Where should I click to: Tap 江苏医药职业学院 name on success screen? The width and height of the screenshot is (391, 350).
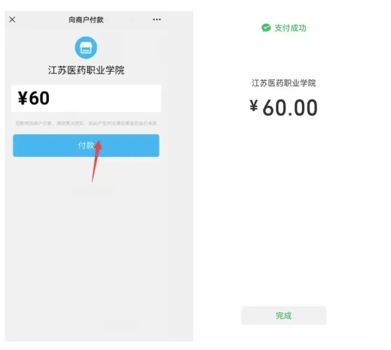[283, 83]
